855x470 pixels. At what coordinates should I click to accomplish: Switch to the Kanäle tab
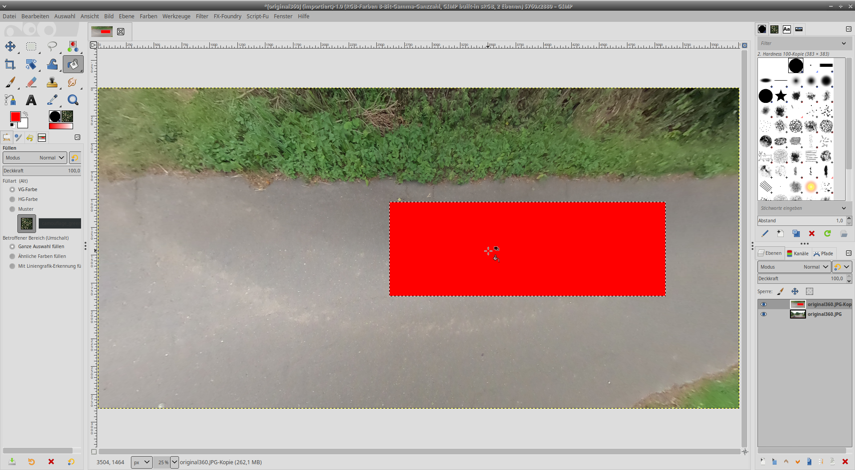798,253
